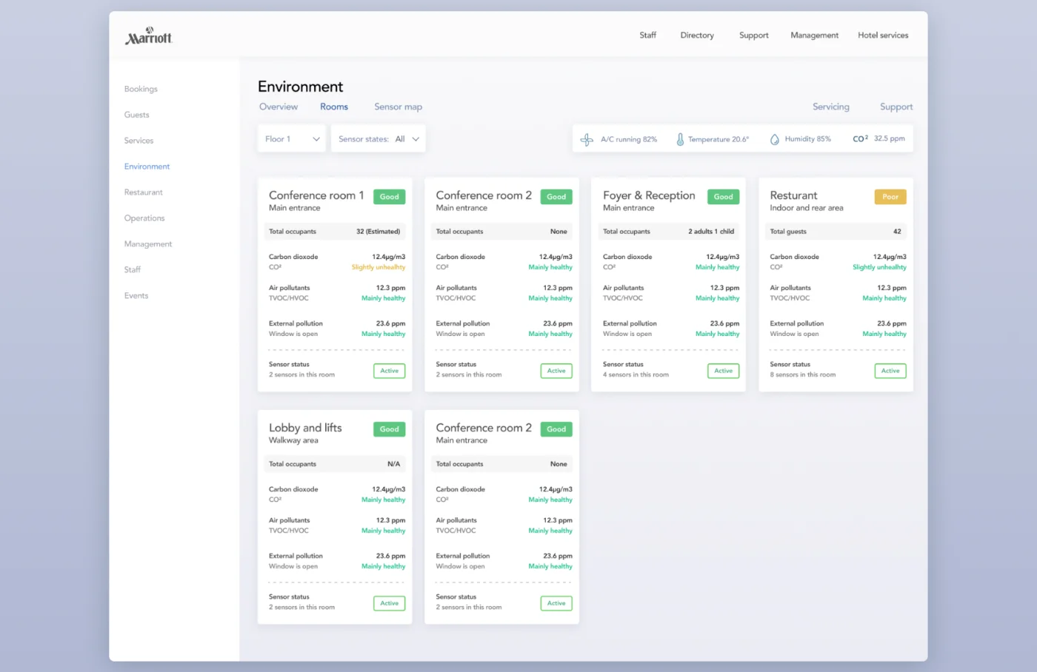Toggle the Active sensor badge in Resturant card
The width and height of the screenshot is (1037, 672).
click(x=890, y=370)
